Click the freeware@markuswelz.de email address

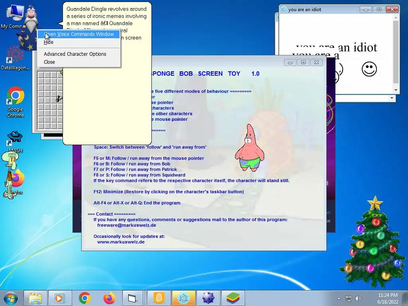tap(126, 225)
